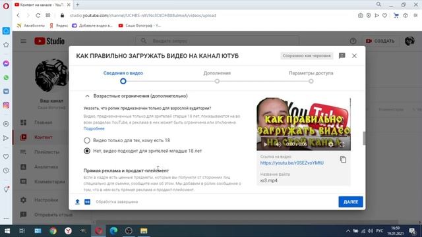Open 'Яндекс' bookmark
Image resolution: width=422 pixels, height=237 pixels.
click(59, 26)
